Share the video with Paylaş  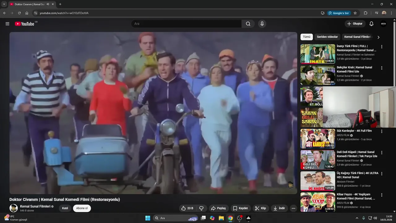pyautogui.click(x=218, y=208)
